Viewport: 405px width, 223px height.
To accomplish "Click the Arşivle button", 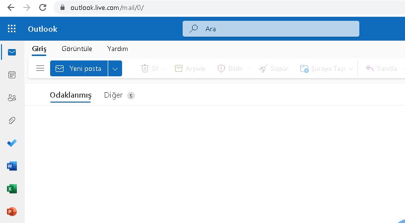I will pos(190,69).
